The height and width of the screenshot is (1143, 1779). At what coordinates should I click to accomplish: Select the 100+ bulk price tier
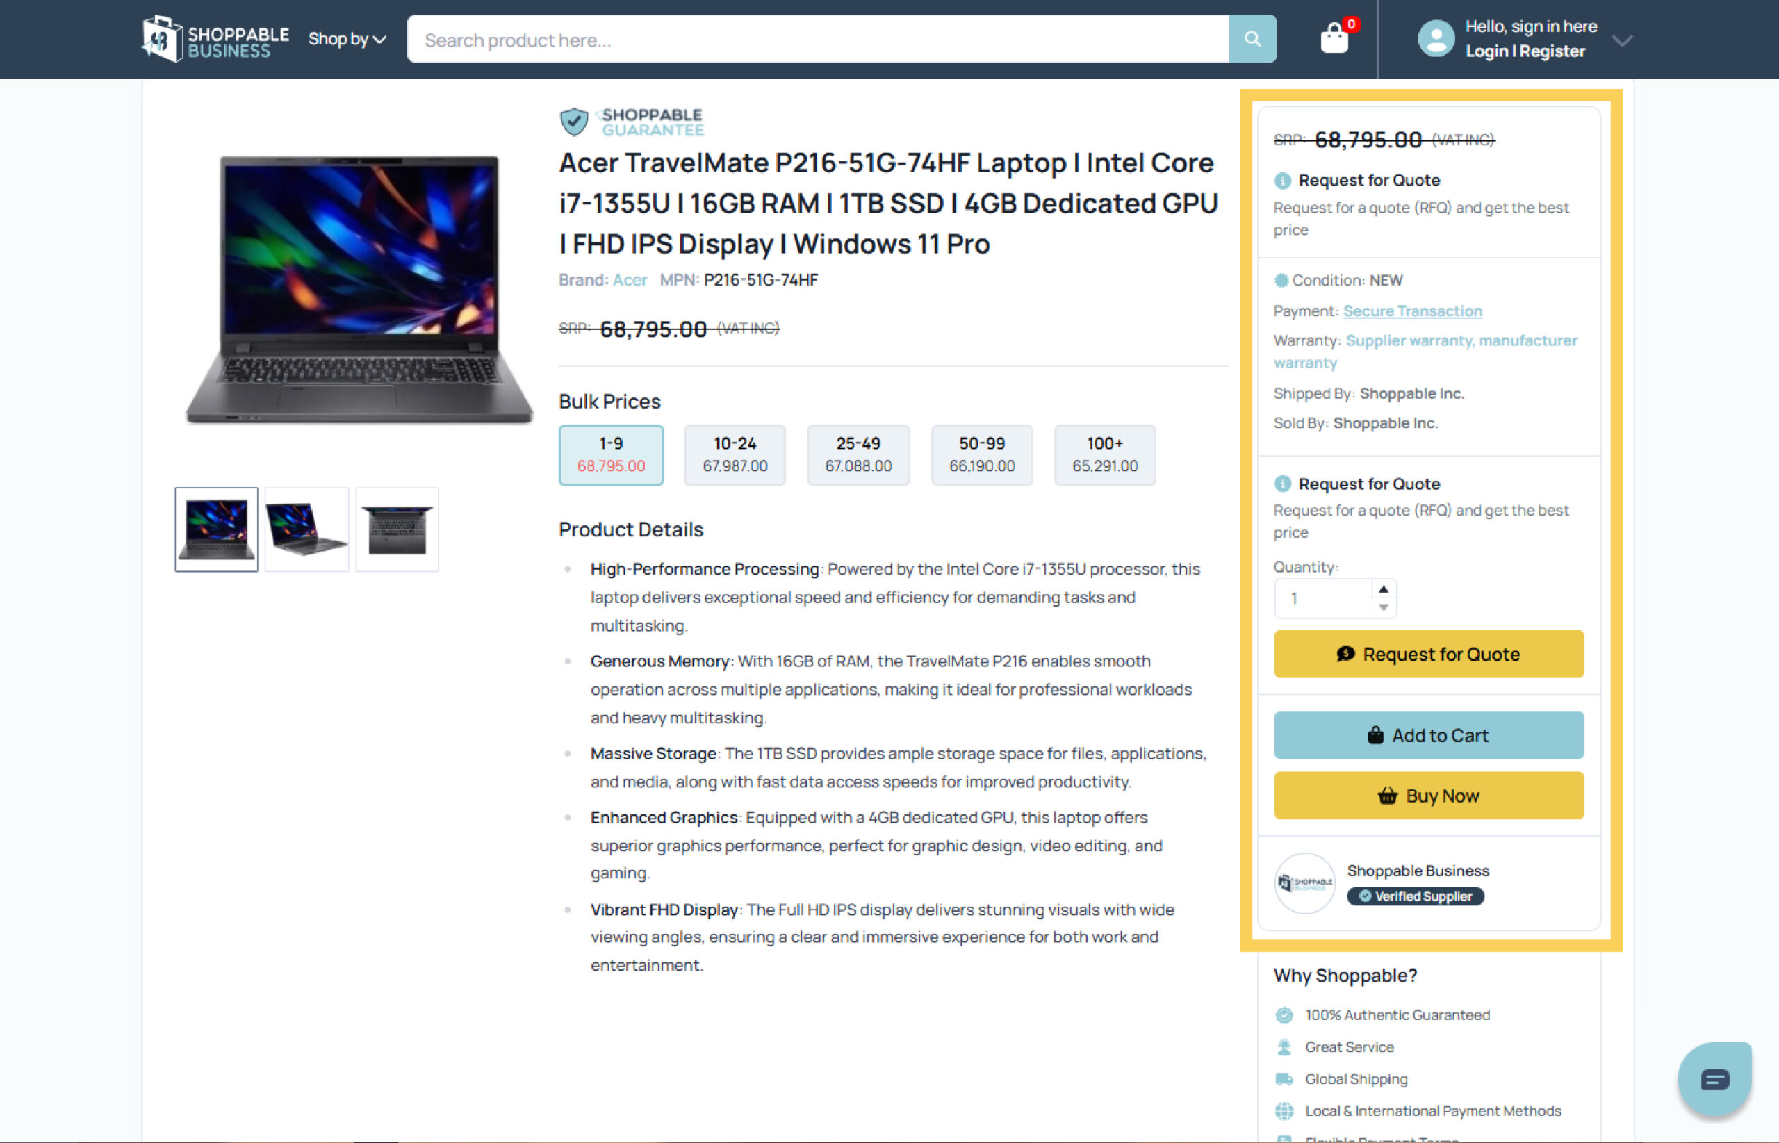[x=1104, y=455]
